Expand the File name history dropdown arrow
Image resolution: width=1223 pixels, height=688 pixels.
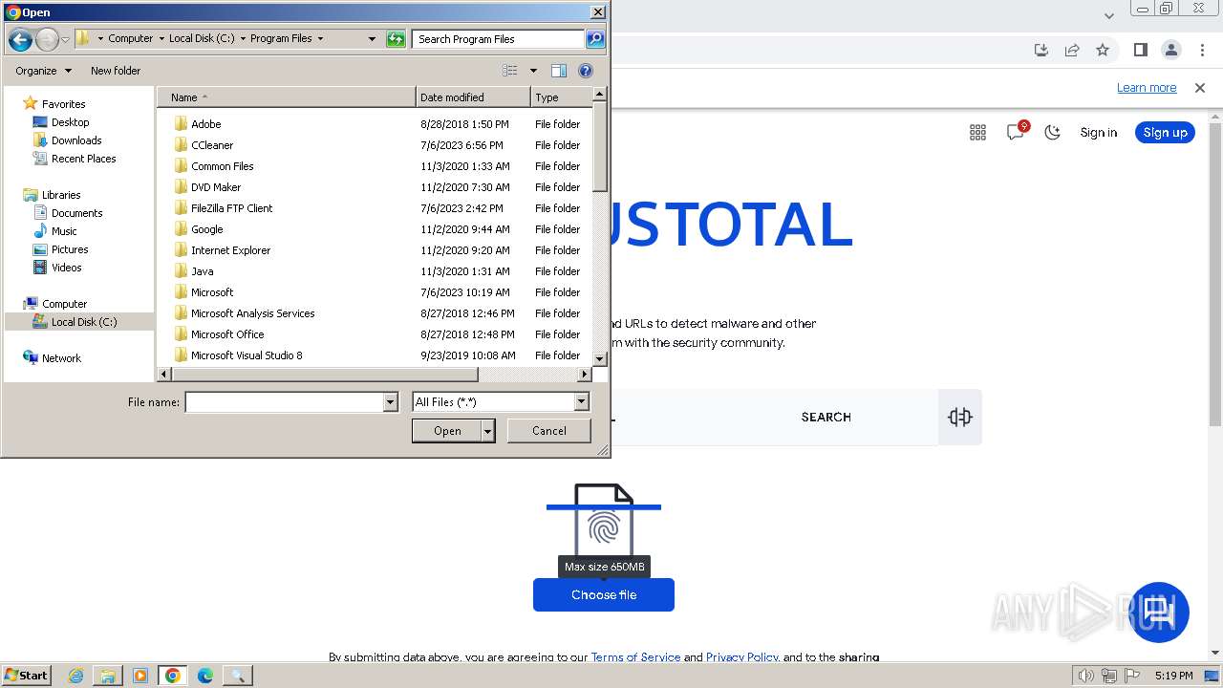[x=390, y=402]
